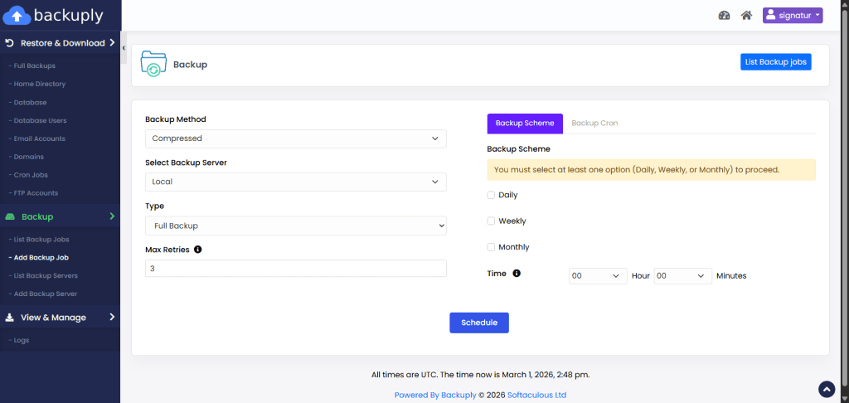
Task: Click the List Backup jobs button
Action: click(x=776, y=61)
